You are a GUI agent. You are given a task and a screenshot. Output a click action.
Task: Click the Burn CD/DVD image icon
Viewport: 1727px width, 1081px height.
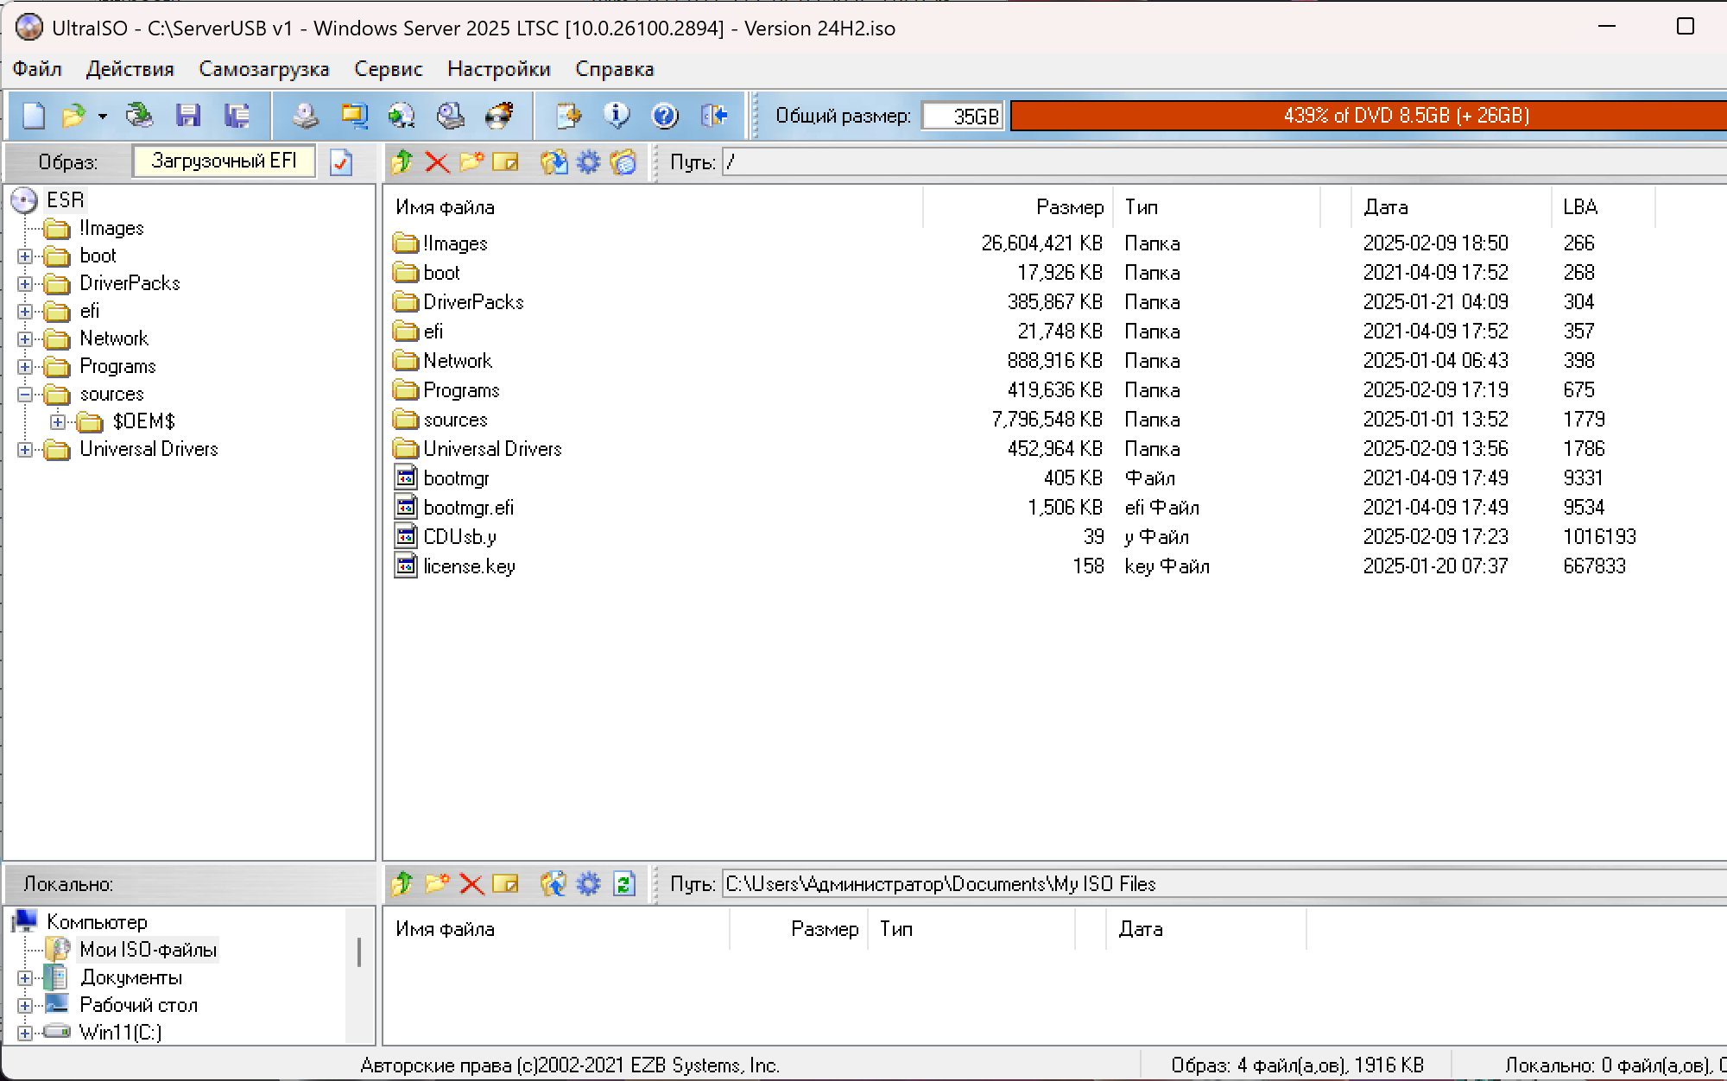499,116
